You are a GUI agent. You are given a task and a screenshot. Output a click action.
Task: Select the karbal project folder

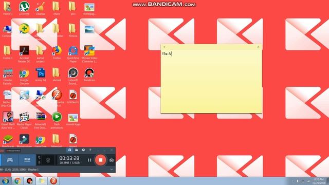pyautogui.click(x=40, y=54)
